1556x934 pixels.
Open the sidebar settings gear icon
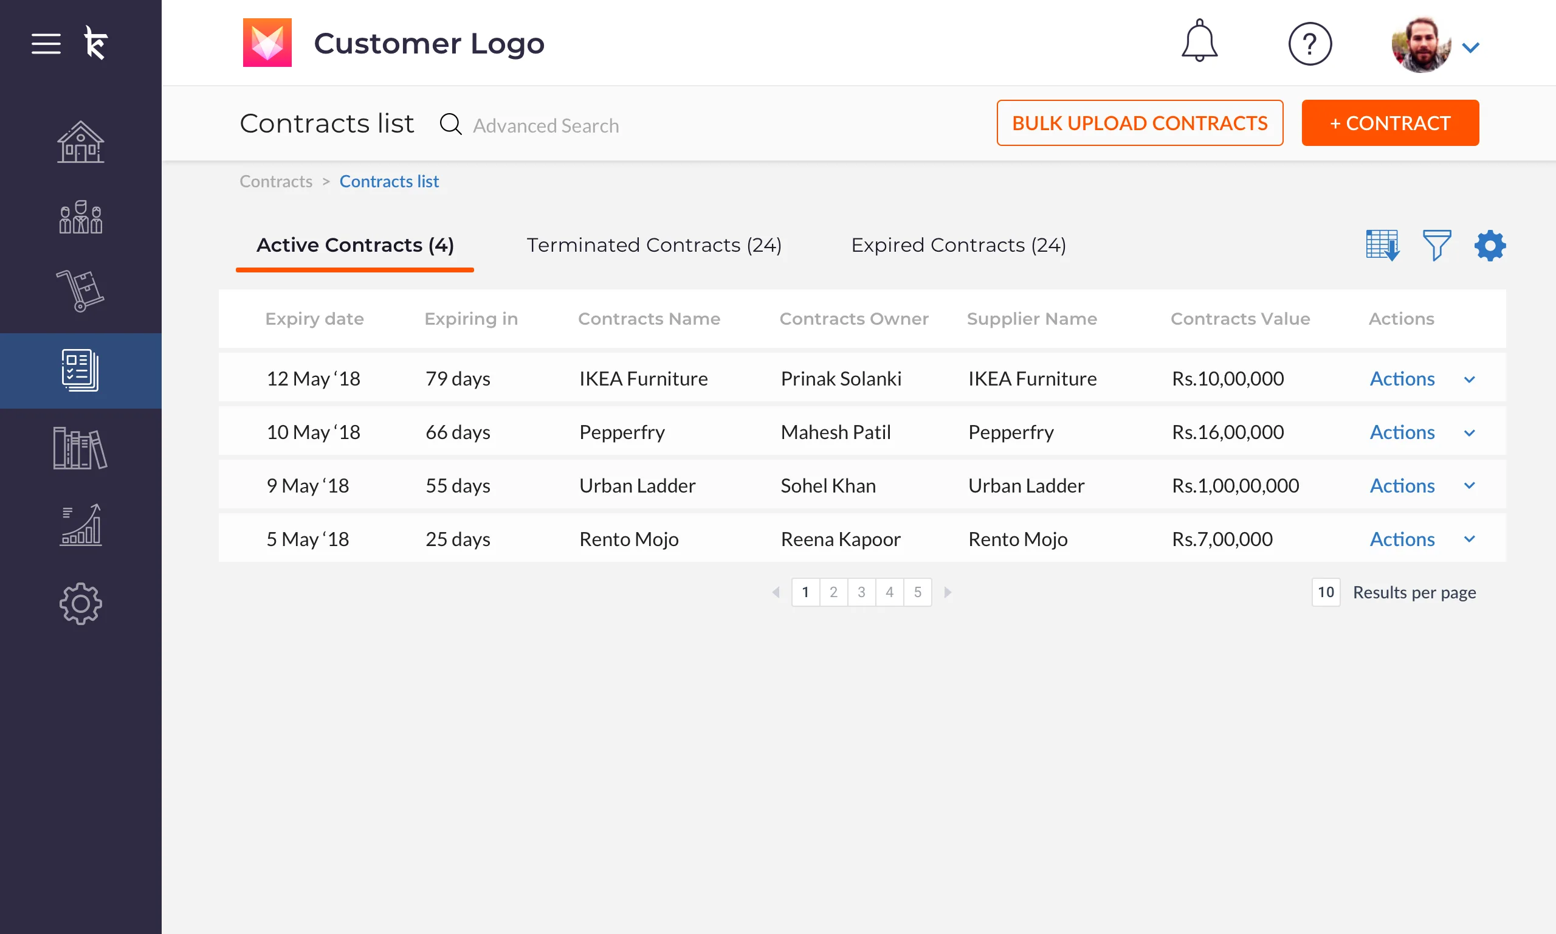pyautogui.click(x=80, y=604)
